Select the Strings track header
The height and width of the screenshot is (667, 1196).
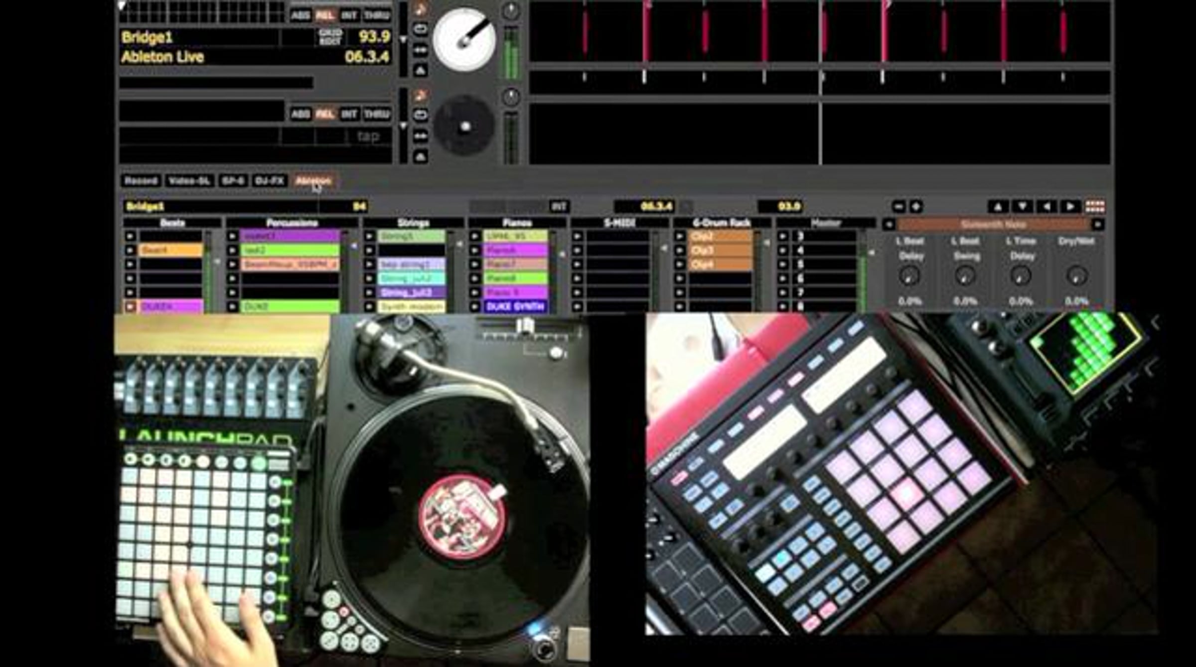tap(413, 223)
